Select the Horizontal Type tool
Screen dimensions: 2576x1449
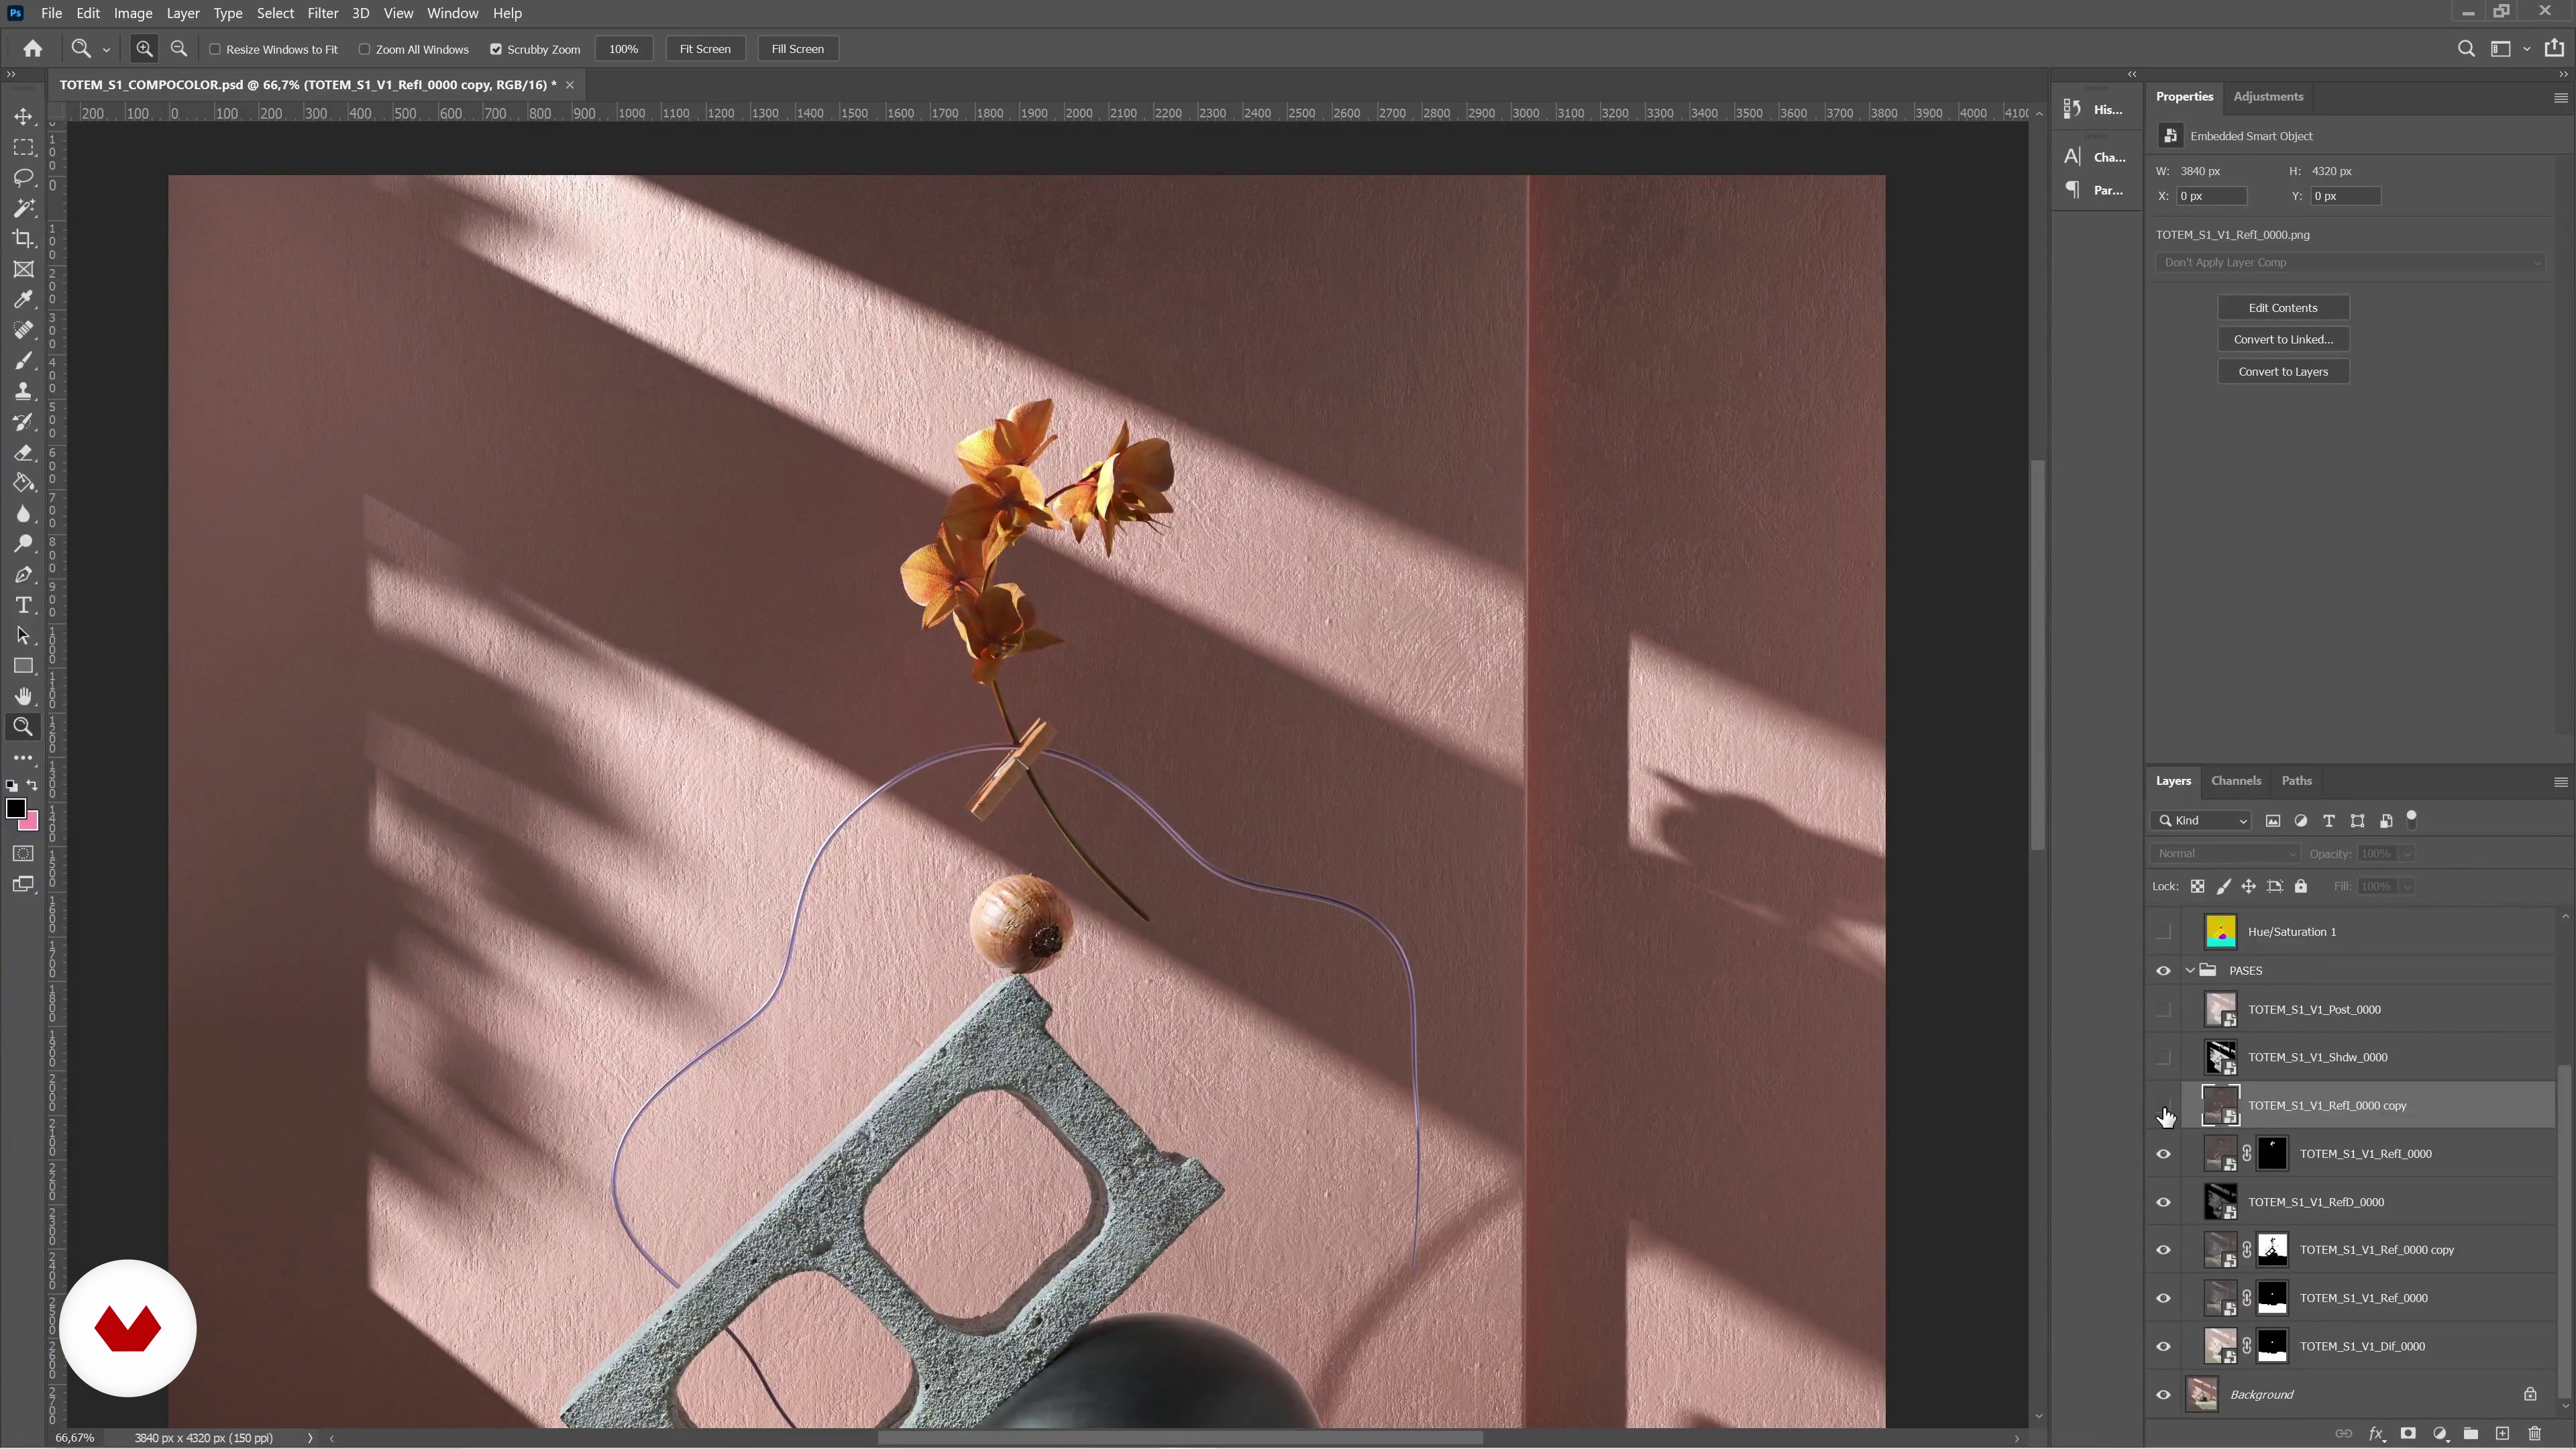coord(23,605)
